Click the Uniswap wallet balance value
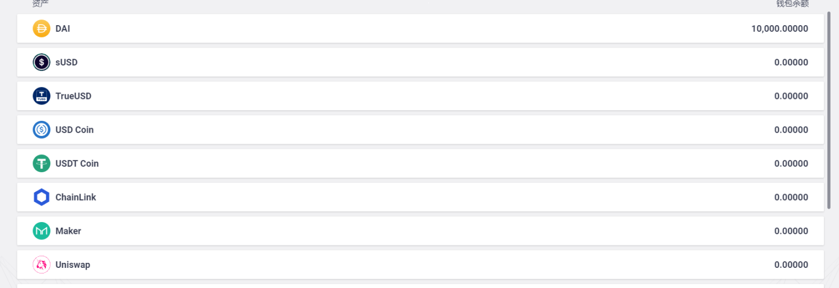839x288 pixels. [x=791, y=265]
